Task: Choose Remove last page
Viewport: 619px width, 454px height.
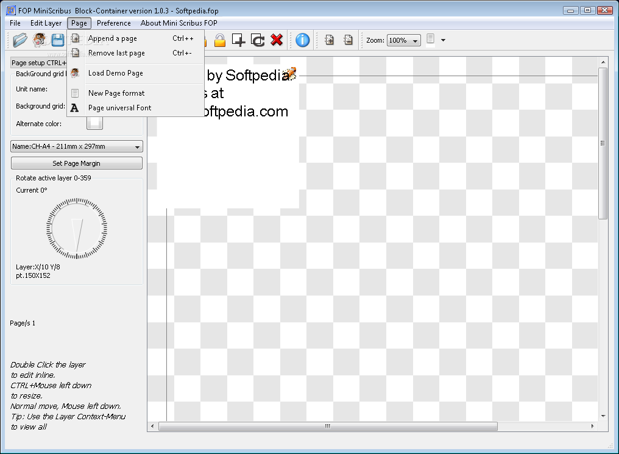Action: click(x=135, y=53)
